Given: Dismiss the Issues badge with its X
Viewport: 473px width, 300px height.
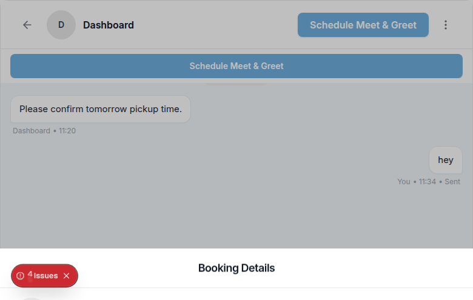Looking at the screenshot, I should pyautogui.click(x=67, y=276).
